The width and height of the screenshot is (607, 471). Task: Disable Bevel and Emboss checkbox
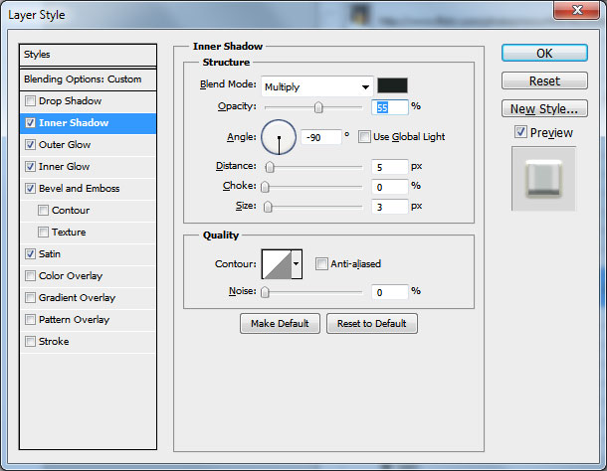click(30, 189)
